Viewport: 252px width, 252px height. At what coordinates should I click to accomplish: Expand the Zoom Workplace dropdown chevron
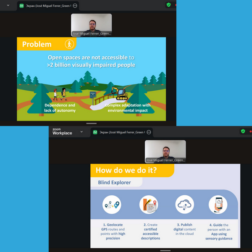click(81, 132)
